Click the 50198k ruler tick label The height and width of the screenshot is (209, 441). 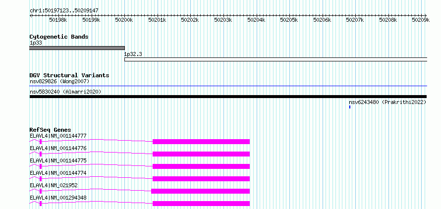point(58,20)
